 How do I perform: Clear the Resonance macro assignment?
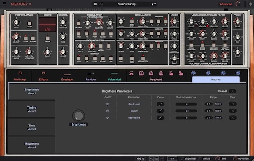(x=233, y=117)
